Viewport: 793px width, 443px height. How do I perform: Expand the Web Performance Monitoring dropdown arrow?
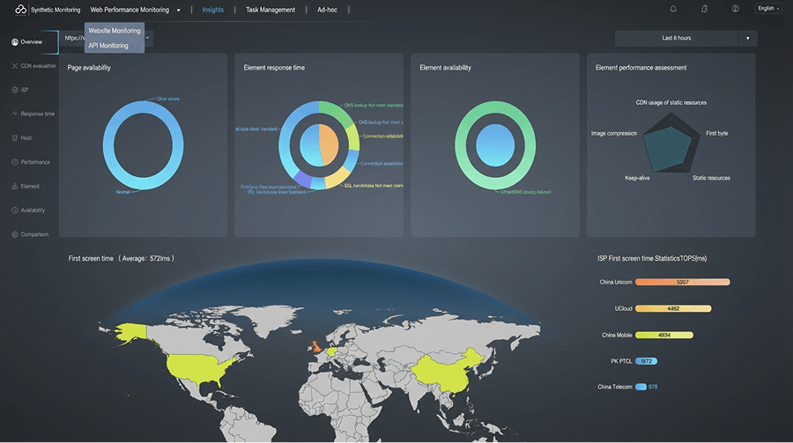pyautogui.click(x=179, y=10)
